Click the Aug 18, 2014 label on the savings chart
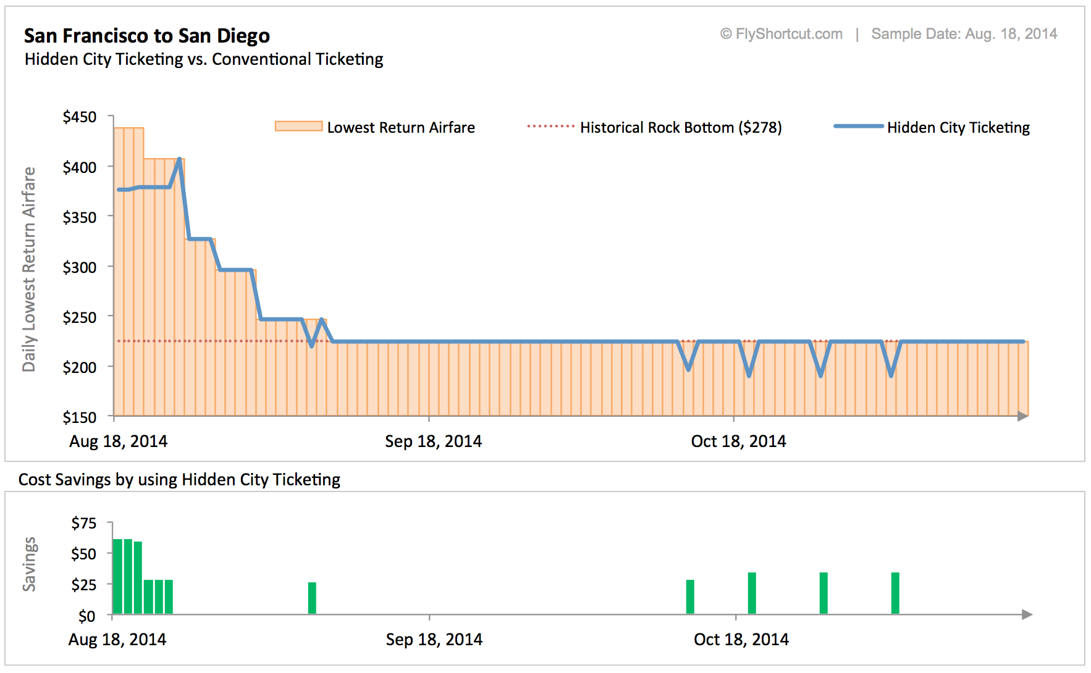Viewport: 1091px width, 673px height. click(x=117, y=640)
